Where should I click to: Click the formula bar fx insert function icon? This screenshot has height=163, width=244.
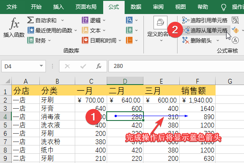(x=99, y=66)
